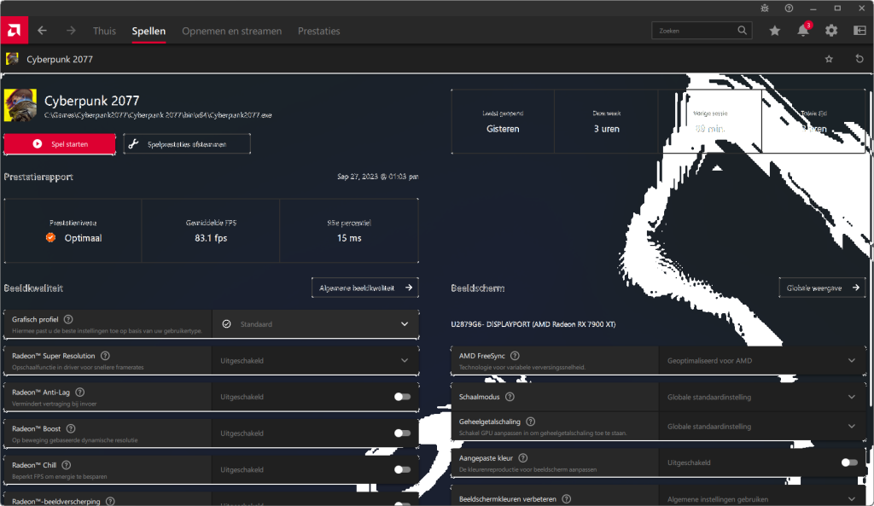The image size is (874, 506).
Task: Click Spelprestaties afstemmen button
Action: pos(187,143)
